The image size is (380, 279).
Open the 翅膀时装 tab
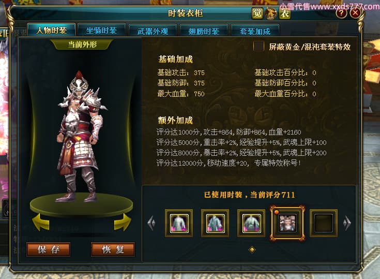coord(204,31)
